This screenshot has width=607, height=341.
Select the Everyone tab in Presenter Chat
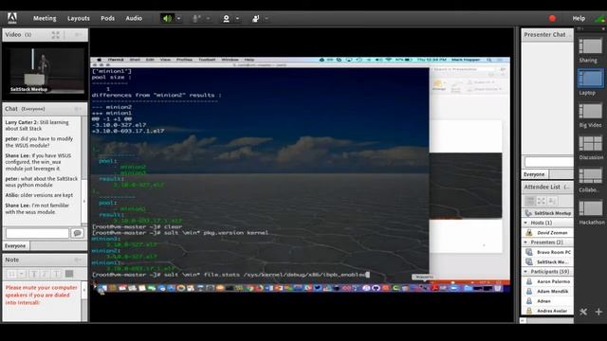coord(534,174)
